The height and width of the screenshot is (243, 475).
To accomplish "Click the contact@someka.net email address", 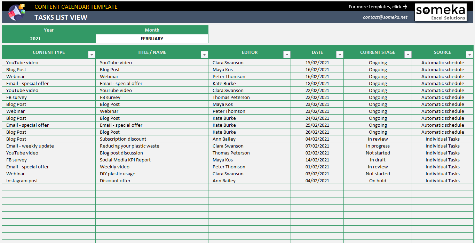I will point(385,16).
